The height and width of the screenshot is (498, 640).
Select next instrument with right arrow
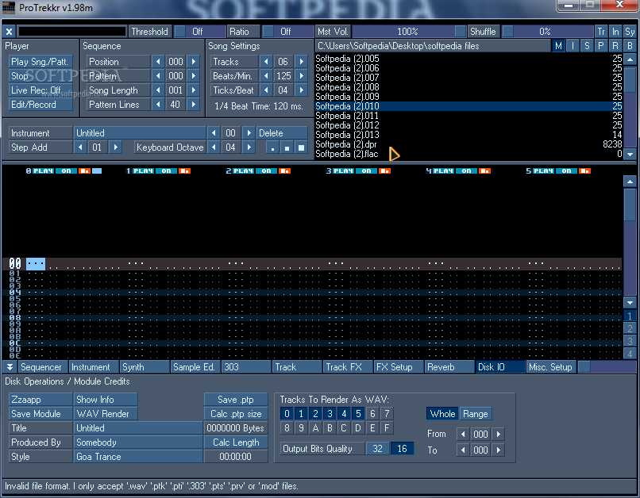pos(249,133)
